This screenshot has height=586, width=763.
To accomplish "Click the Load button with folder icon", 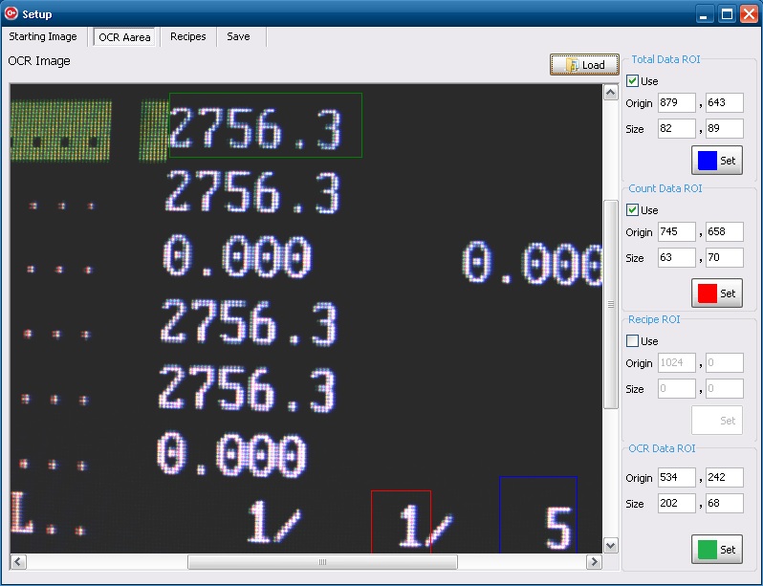I will pos(584,65).
